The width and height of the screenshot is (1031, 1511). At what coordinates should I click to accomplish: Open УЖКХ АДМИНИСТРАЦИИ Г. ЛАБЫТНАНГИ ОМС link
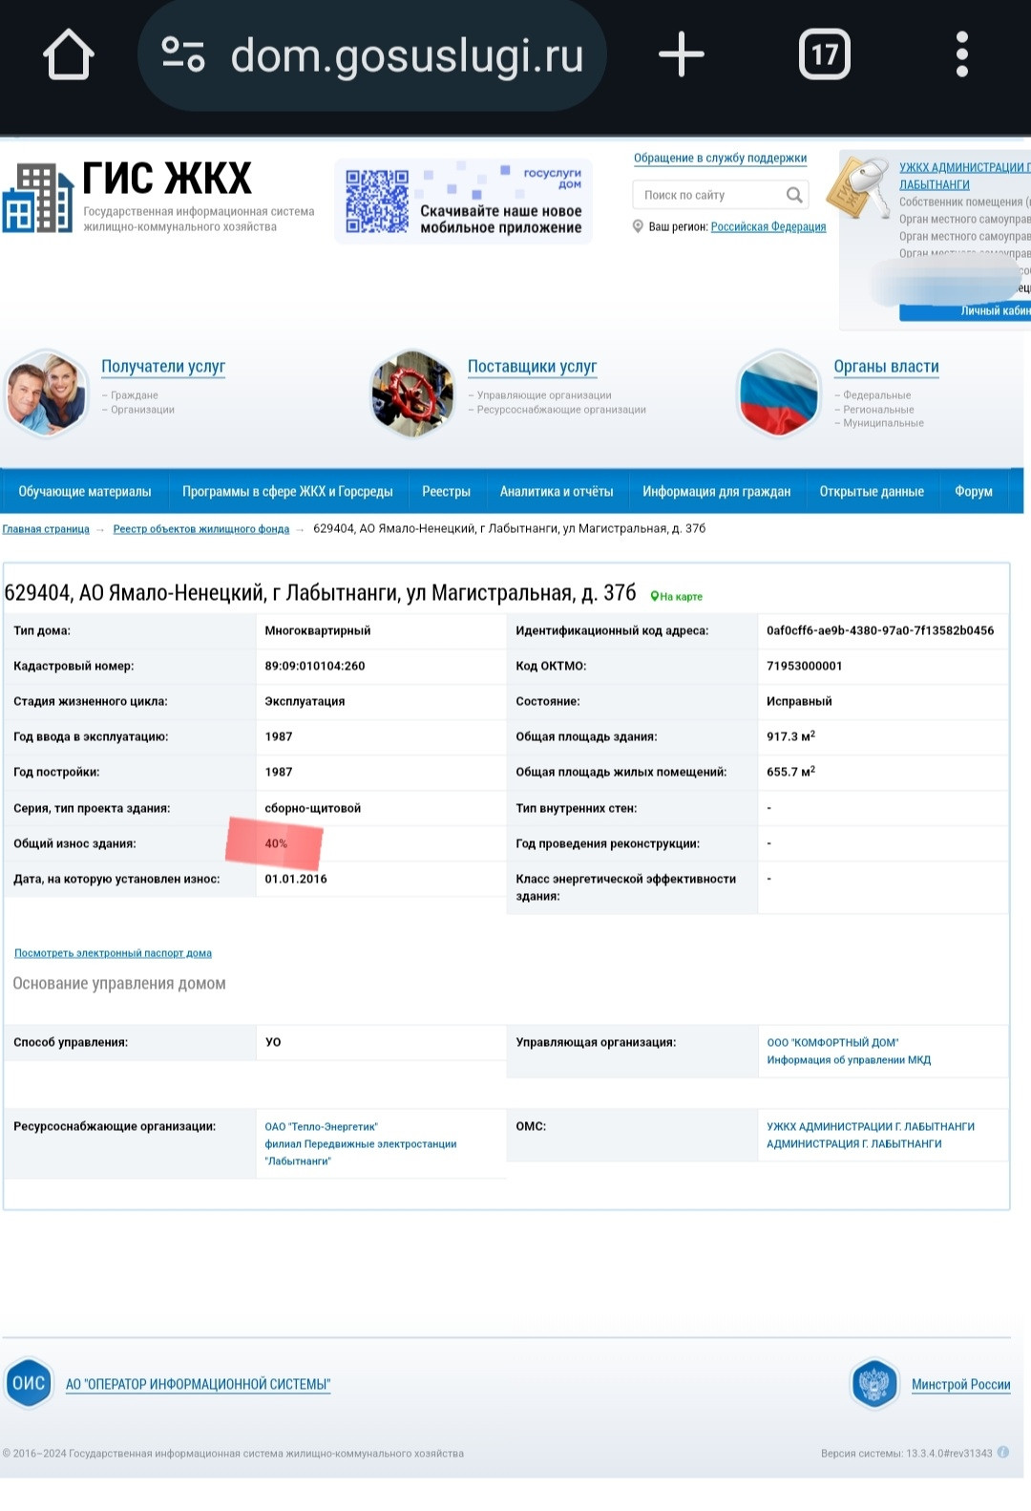871,1127
